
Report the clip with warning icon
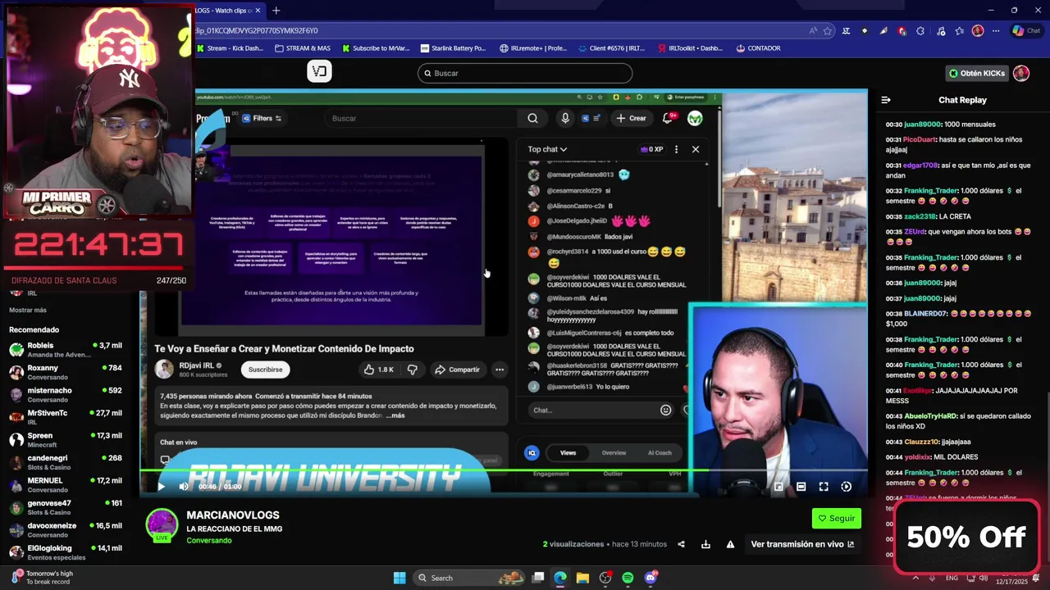click(730, 544)
